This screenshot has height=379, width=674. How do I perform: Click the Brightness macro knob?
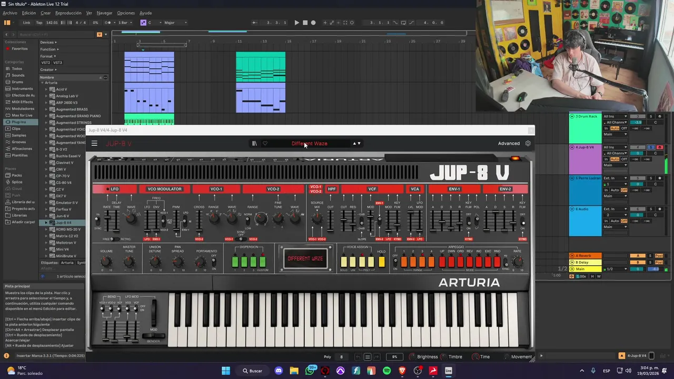(412, 357)
